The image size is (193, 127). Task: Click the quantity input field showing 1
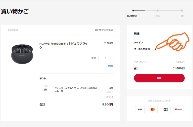[x=106, y=58]
